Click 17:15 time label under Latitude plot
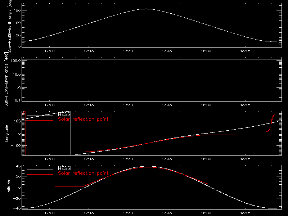 [89, 213]
